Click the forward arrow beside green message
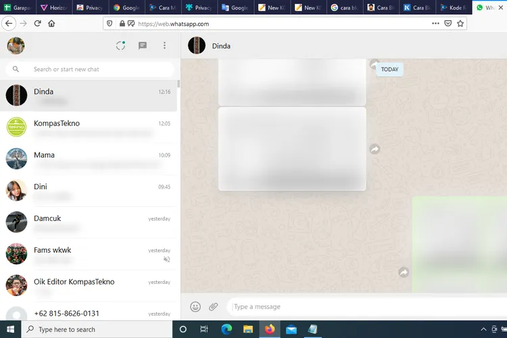 click(x=404, y=272)
